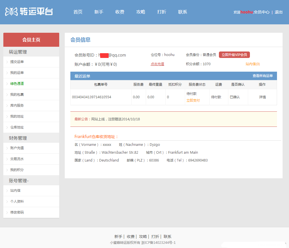Click the footer 新手 link
Viewport: 289px width, 248px height.
[x=118, y=237]
